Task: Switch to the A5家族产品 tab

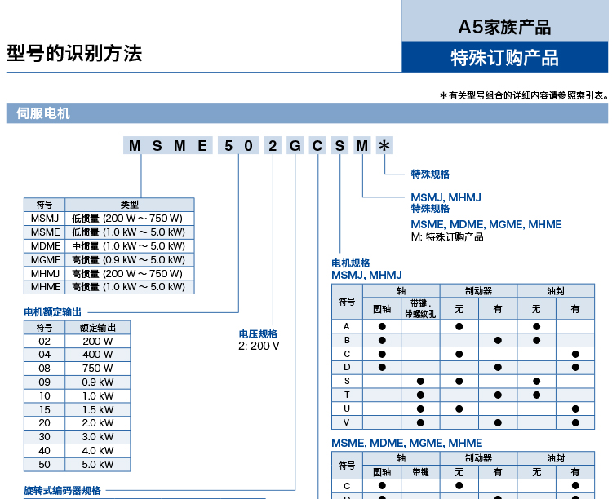Action: pyautogui.click(x=504, y=27)
